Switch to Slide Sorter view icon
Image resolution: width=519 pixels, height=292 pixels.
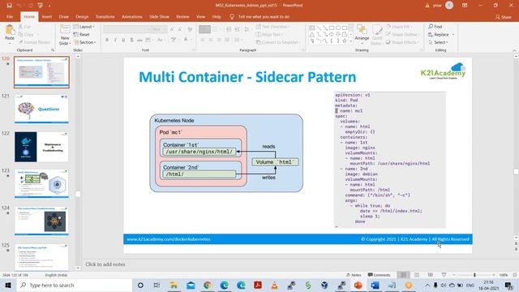417,275
